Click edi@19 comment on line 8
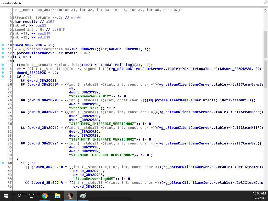The image size is (268, 201). click(44, 37)
